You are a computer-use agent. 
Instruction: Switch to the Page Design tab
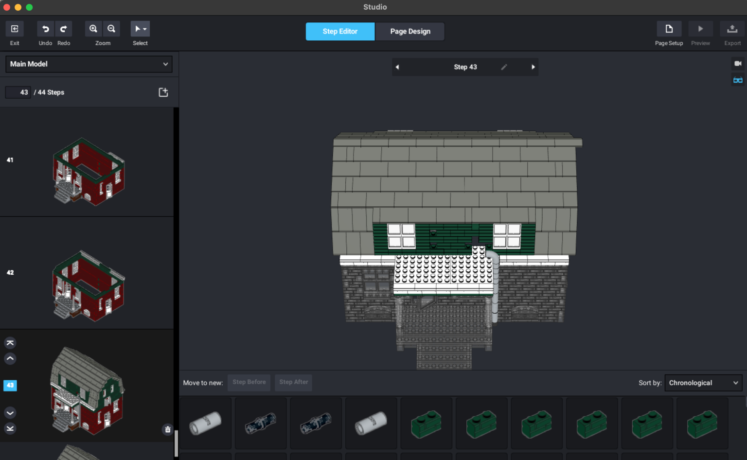coord(409,31)
